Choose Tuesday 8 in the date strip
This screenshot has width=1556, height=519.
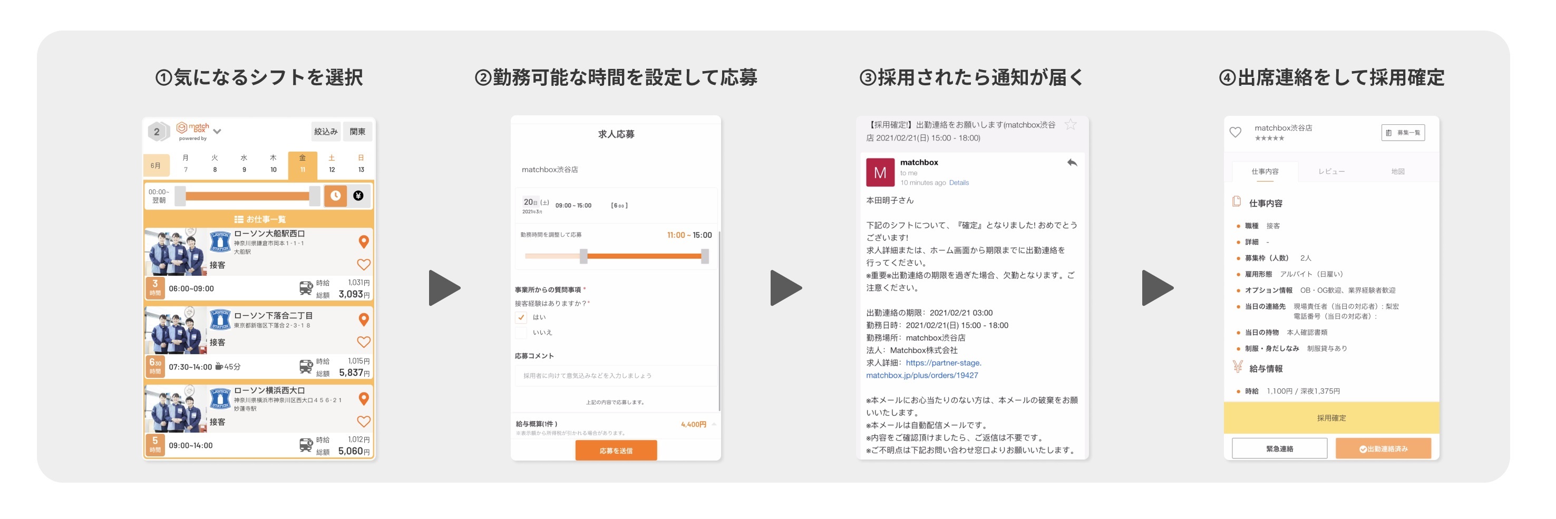click(215, 164)
